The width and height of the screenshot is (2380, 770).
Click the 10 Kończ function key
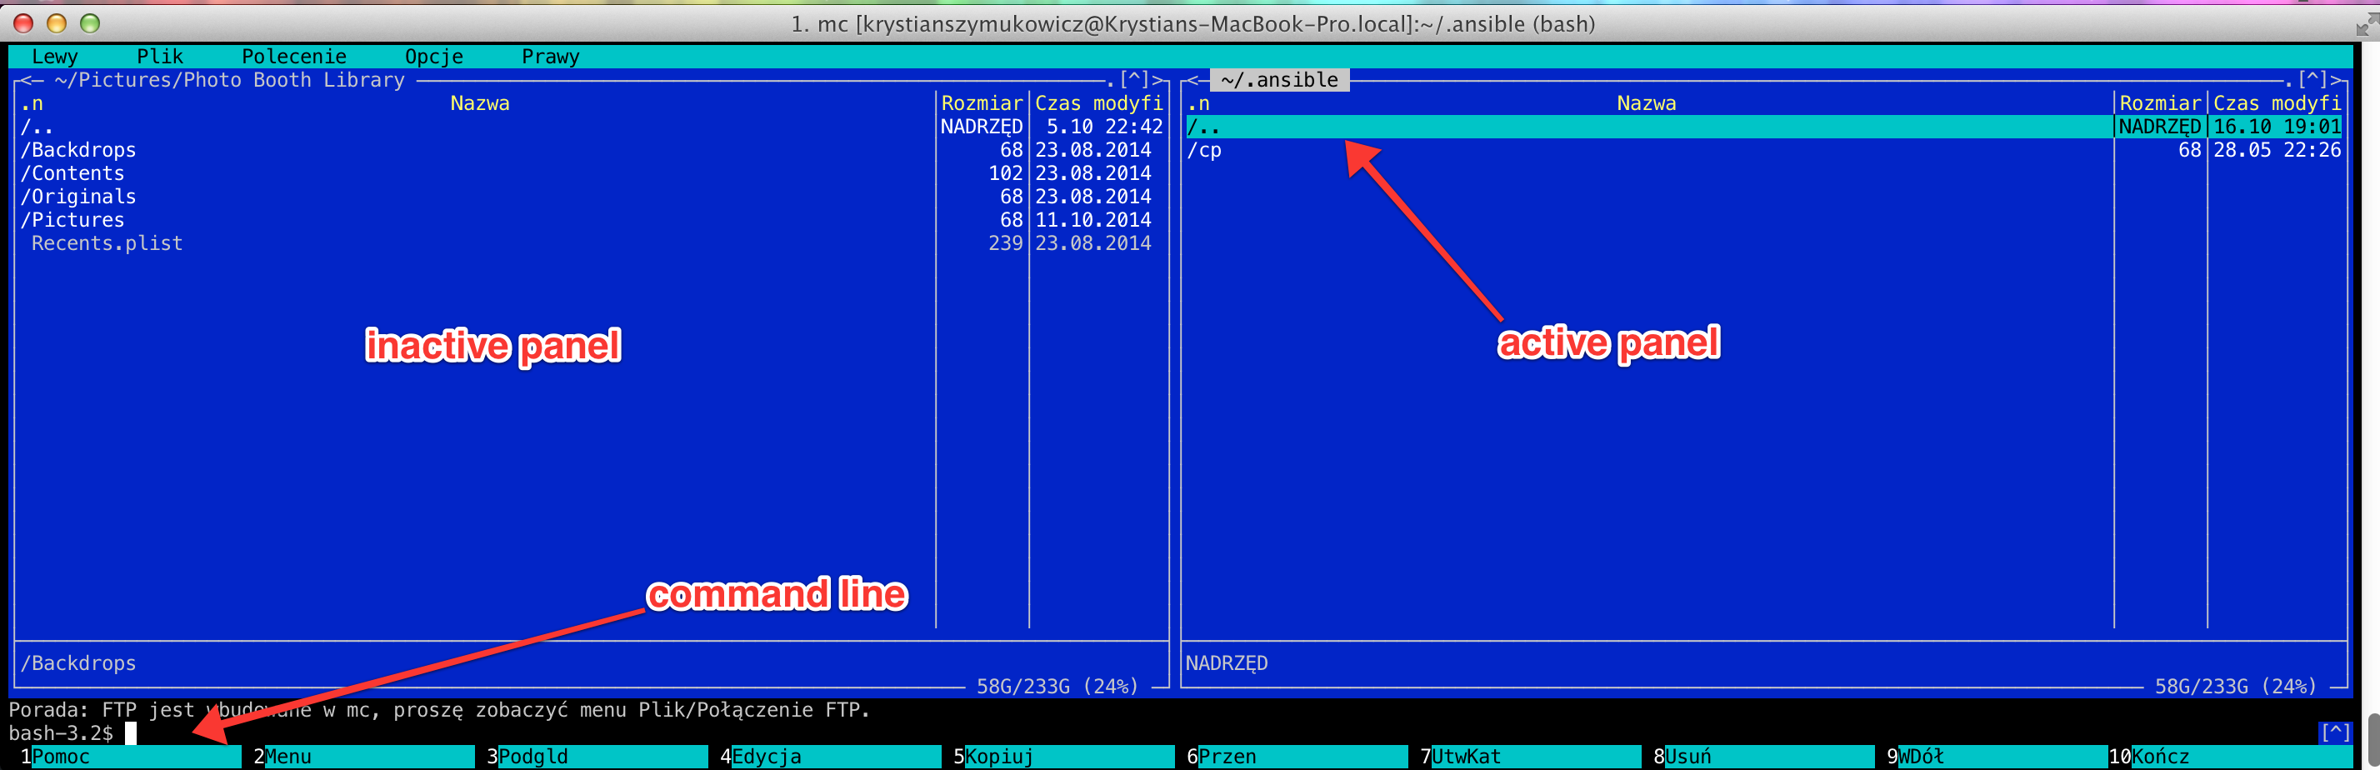(2158, 756)
